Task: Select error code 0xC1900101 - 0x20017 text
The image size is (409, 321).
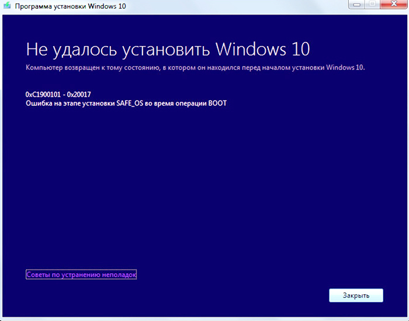Action: (58, 94)
